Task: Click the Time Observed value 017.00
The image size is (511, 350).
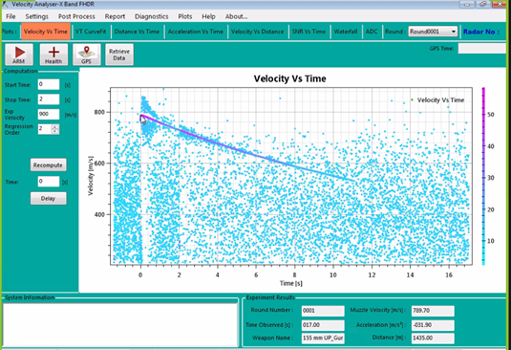Action: pos(323,325)
